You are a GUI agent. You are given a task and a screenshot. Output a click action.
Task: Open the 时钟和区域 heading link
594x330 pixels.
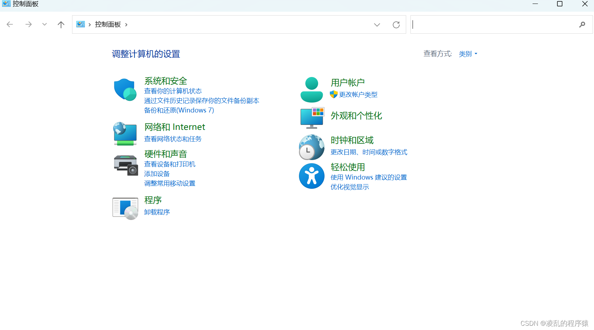click(x=352, y=140)
